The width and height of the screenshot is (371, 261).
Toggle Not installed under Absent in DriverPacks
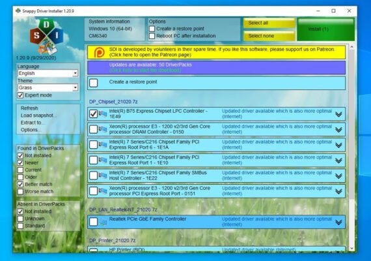pos(20,211)
